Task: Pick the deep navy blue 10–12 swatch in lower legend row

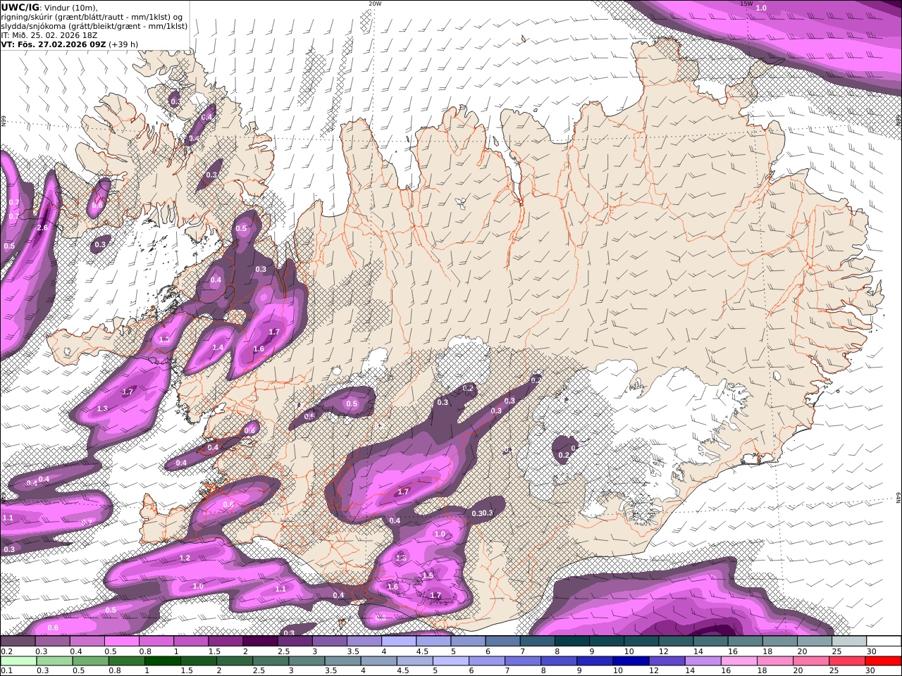Action: (631, 661)
